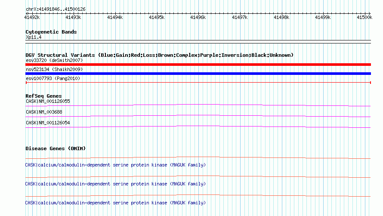Click the thin red esv1007793 variant line
Screen dimensions: 383x216
[x=198, y=83]
